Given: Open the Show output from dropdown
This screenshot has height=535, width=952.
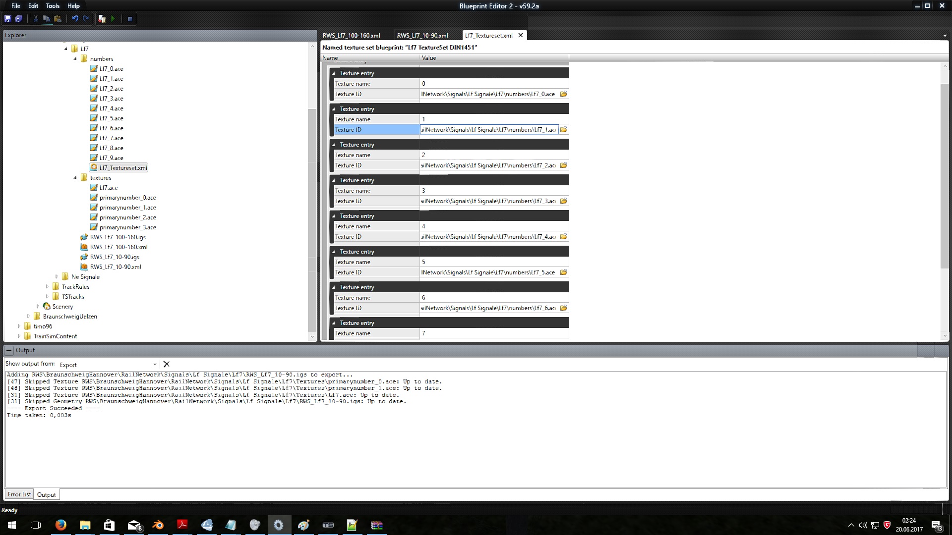Looking at the screenshot, I should [x=155, y=365].
